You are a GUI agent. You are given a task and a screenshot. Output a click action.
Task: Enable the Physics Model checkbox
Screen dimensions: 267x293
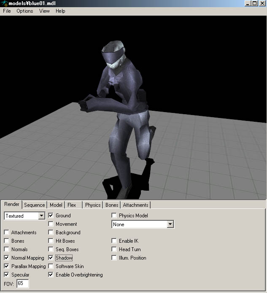pos(114,216)
